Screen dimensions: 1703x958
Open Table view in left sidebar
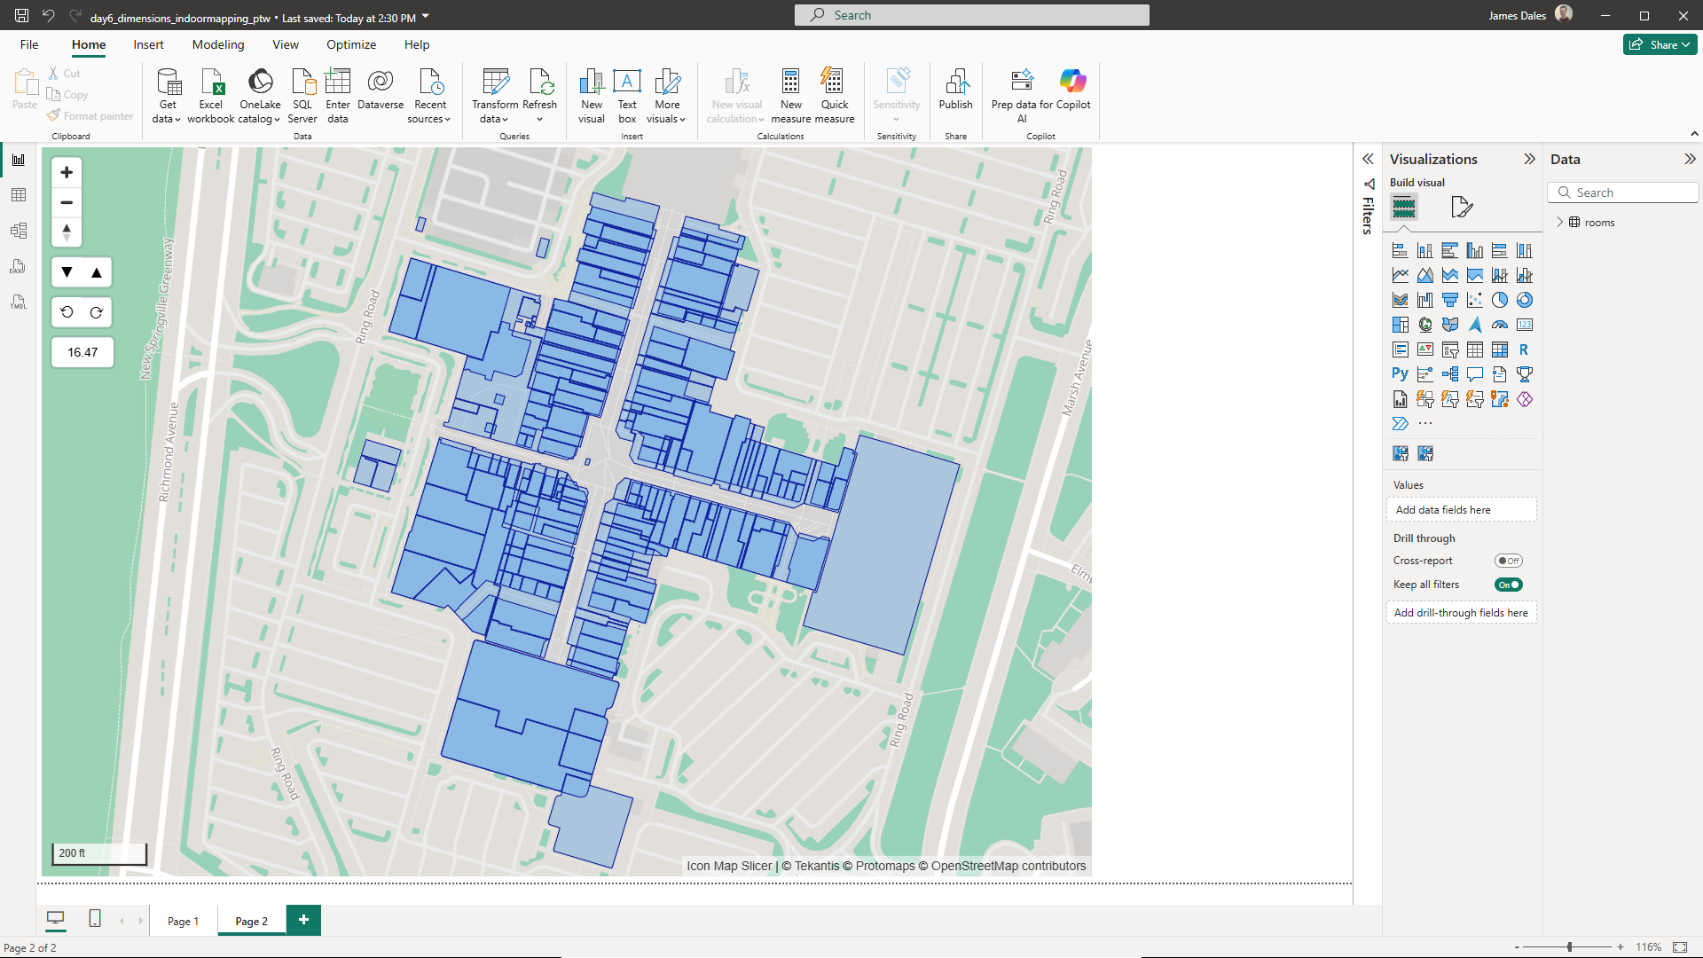tap(19, 195)
